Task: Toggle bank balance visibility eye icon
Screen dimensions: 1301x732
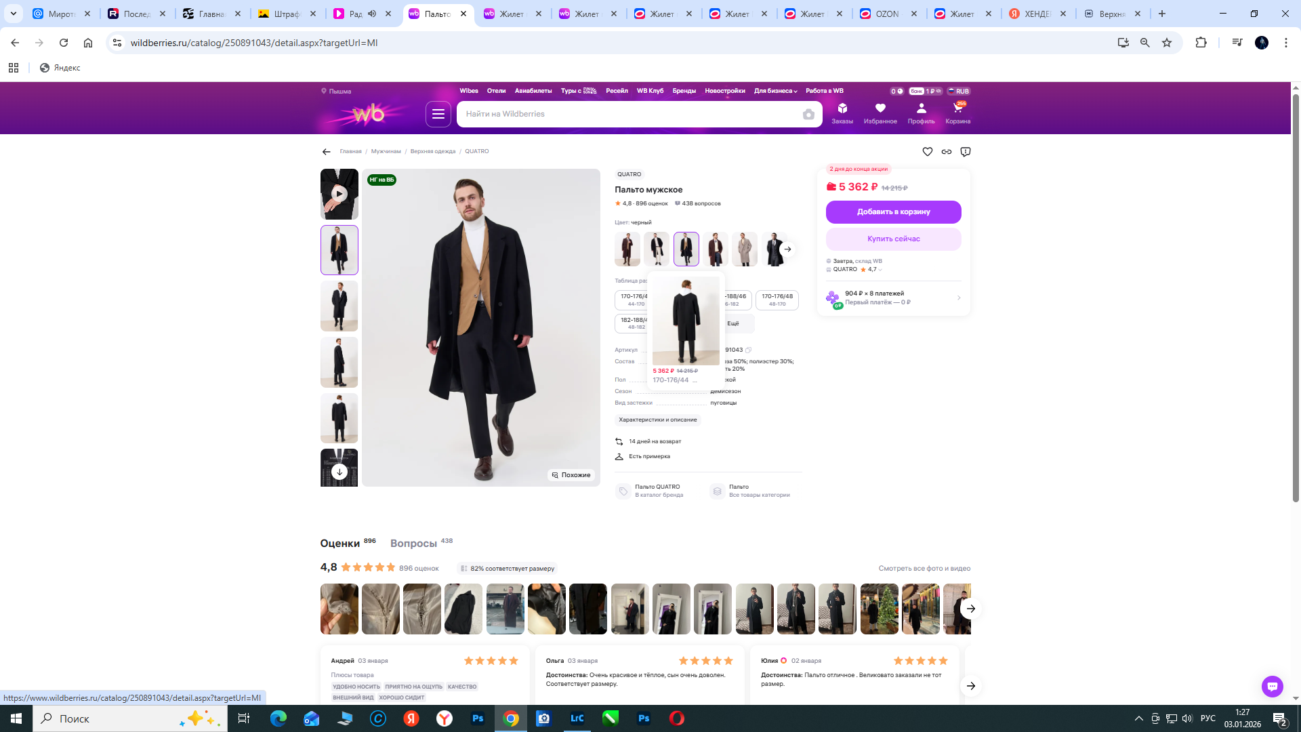Action: point(938,91)
